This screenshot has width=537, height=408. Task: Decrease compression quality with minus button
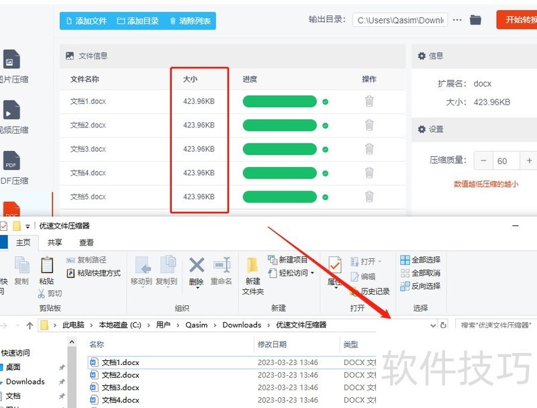point(483,160)
